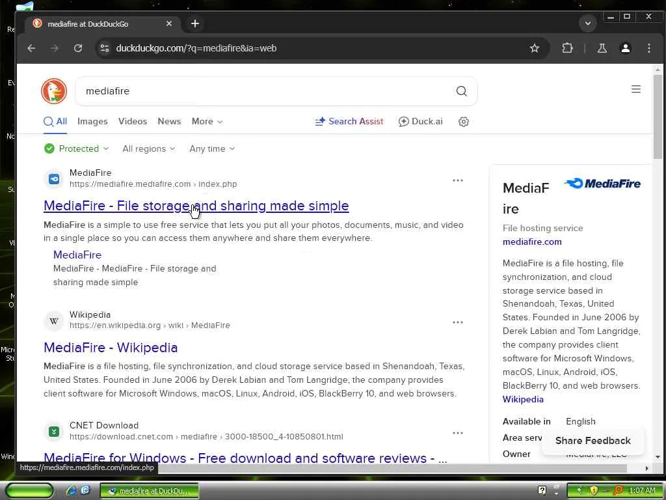Switch to the Images tab
The image size is (666, 500).
pos(92,122)
